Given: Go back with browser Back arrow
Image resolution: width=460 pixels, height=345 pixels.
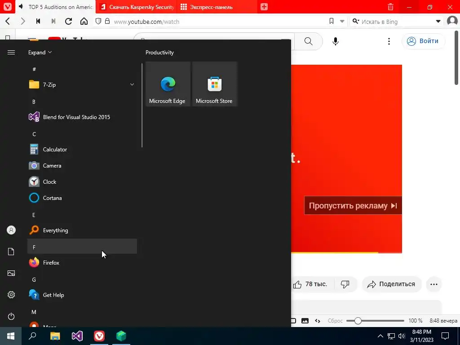Looking at the screenshot, I should pos(8,22).
